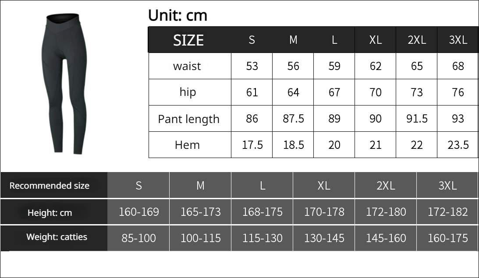Click the "Weight: catties" row label
479x278 pixels.
click(x=57, y=237)
